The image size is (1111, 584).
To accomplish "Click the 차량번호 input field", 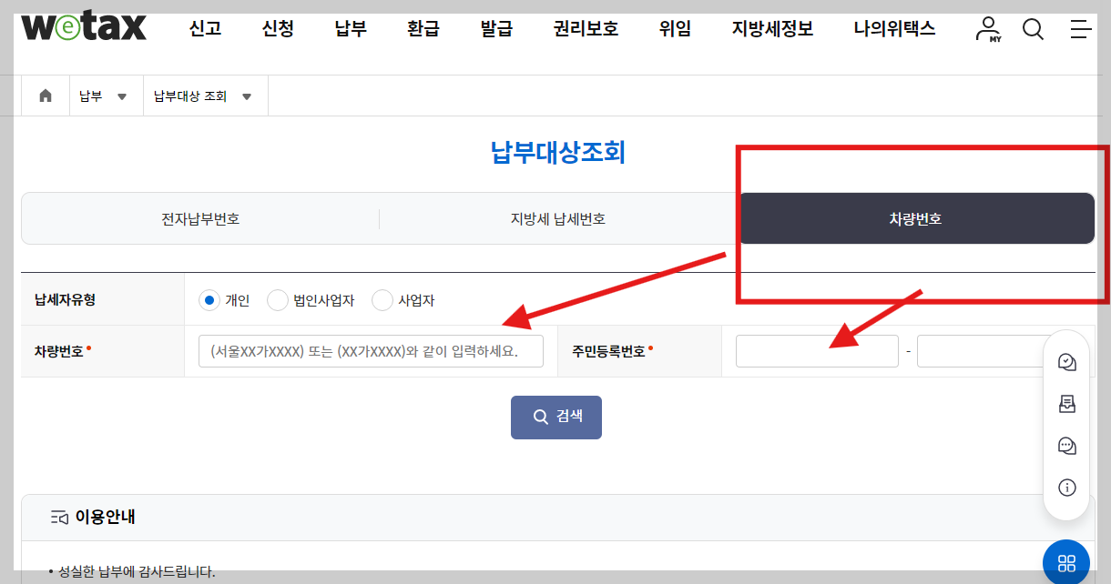I will (x=370, y=350).
